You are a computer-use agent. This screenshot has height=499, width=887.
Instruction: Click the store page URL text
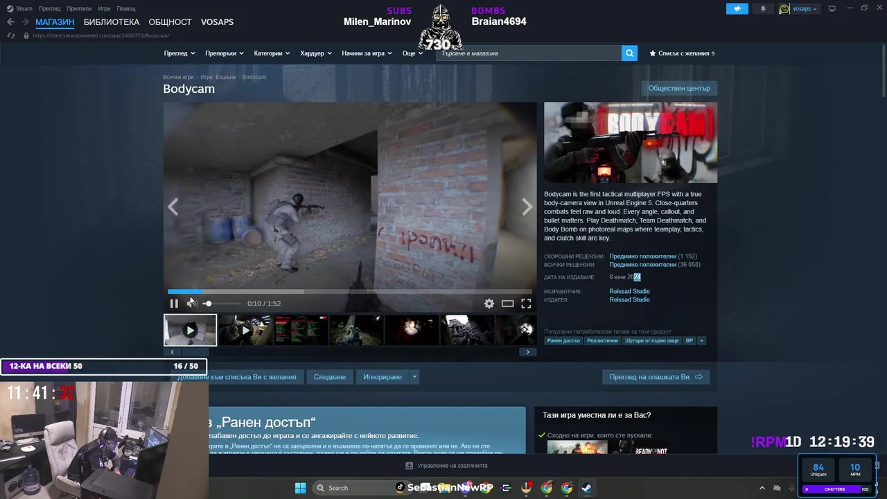[x=100, y=35]
